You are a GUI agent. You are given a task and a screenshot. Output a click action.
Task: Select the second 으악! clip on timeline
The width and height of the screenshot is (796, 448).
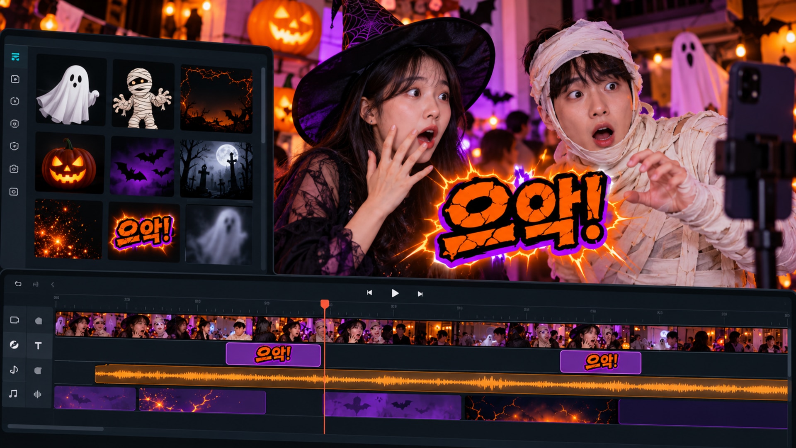(600, 362)
